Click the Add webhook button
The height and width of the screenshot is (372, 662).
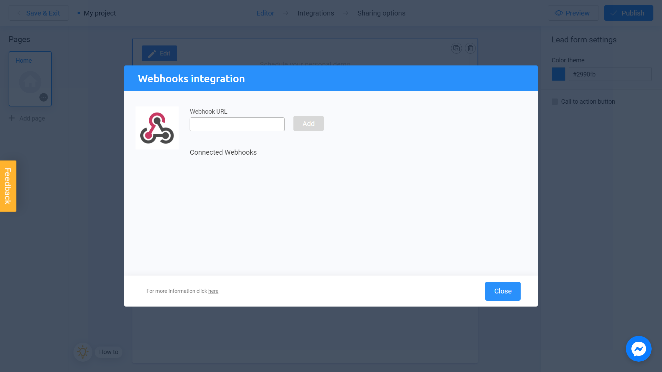pyautogui.click(x=308, y=124)
